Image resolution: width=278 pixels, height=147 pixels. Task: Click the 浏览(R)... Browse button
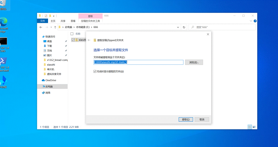[194, 62]
